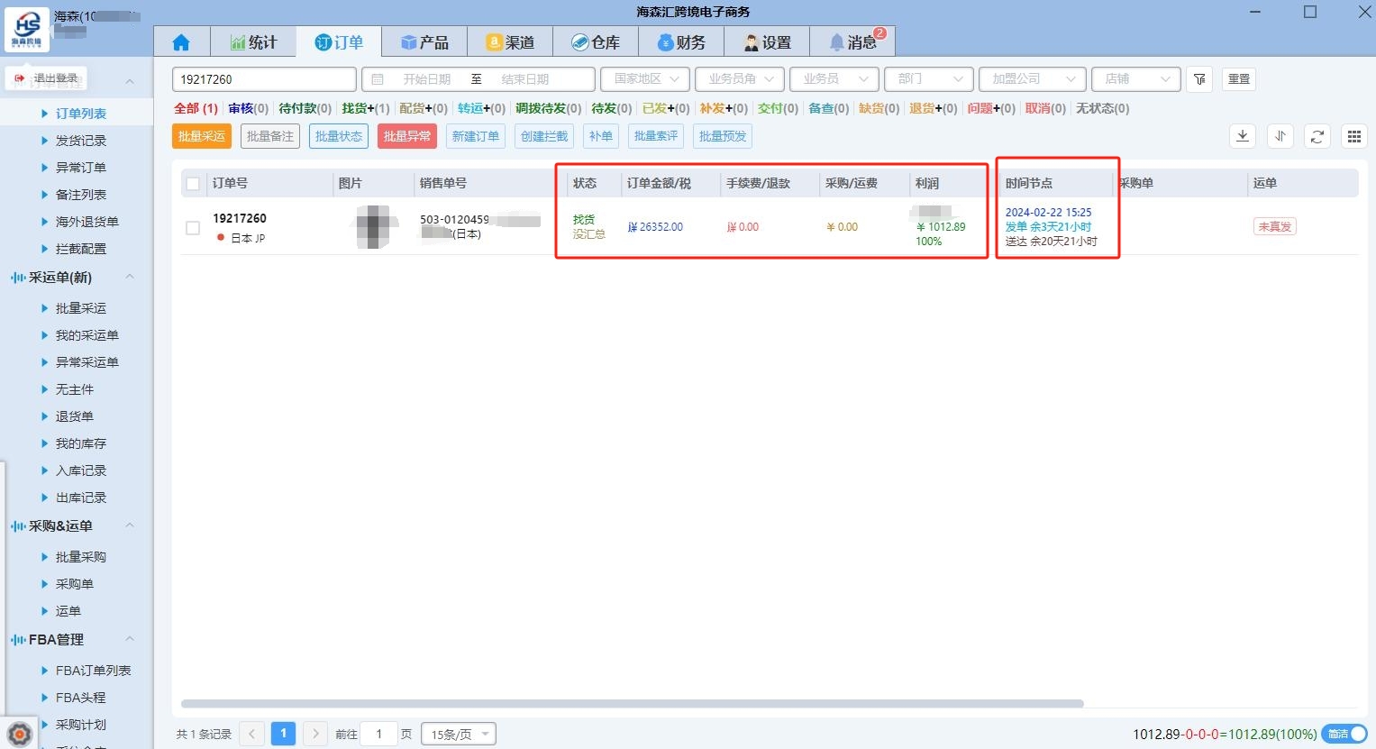Go to previous page arrow

[252, 734]
